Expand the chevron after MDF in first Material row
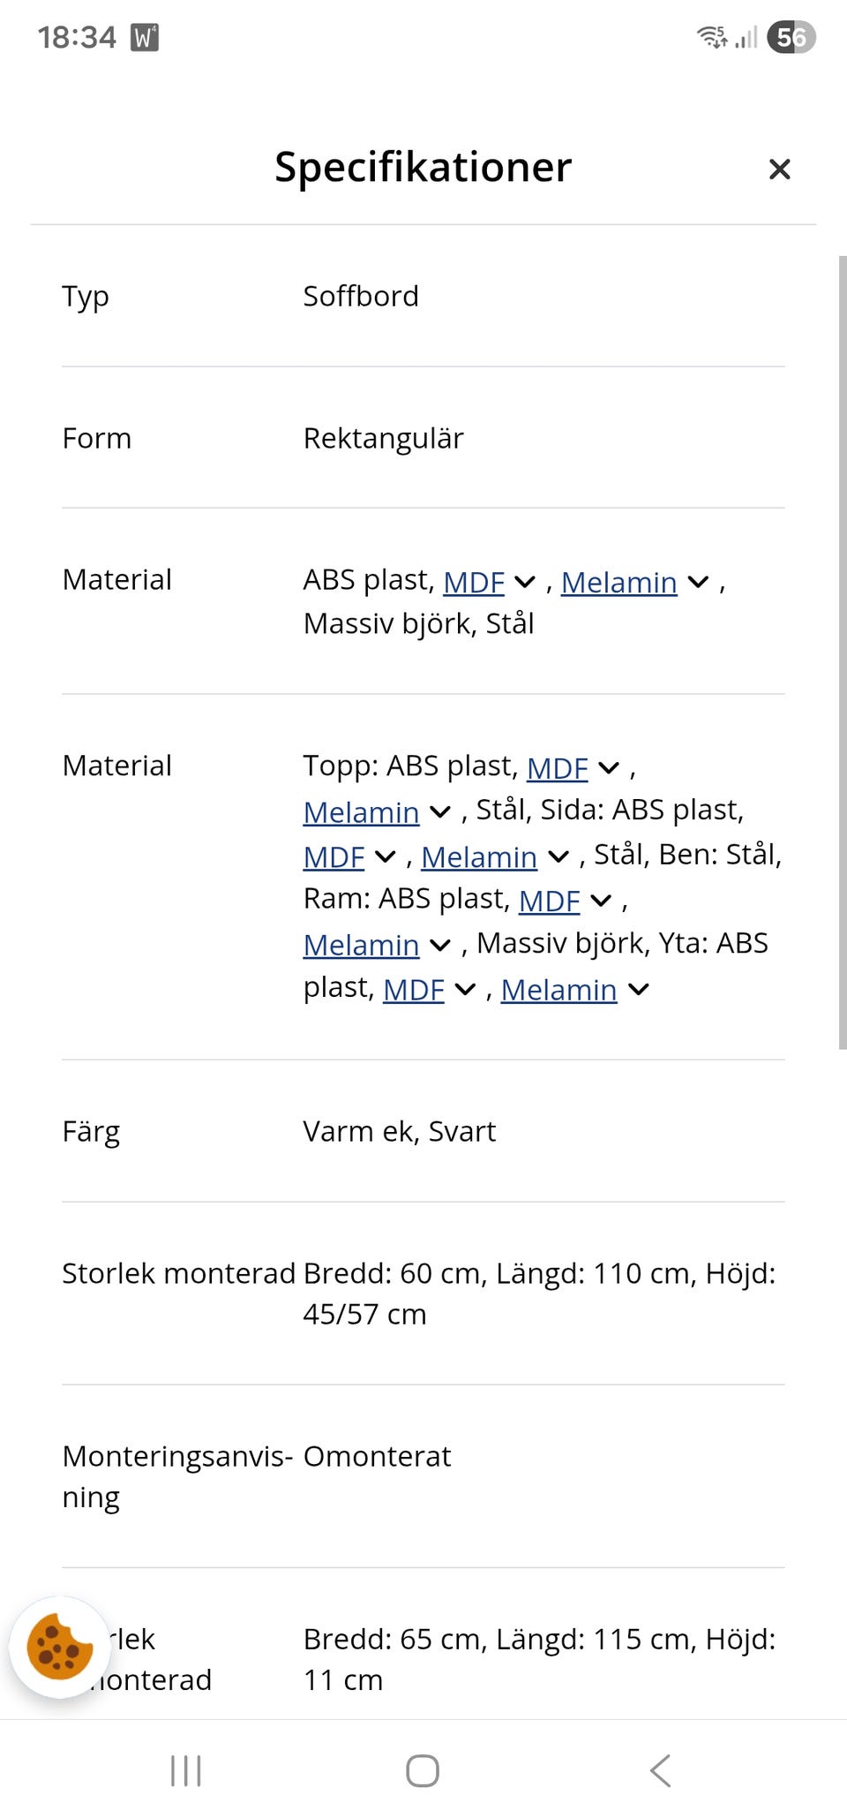This screenshot has width=847, height=1818. coord(525,582)
